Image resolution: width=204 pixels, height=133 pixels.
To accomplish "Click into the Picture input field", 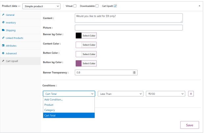I will click(x=129, y=28).
